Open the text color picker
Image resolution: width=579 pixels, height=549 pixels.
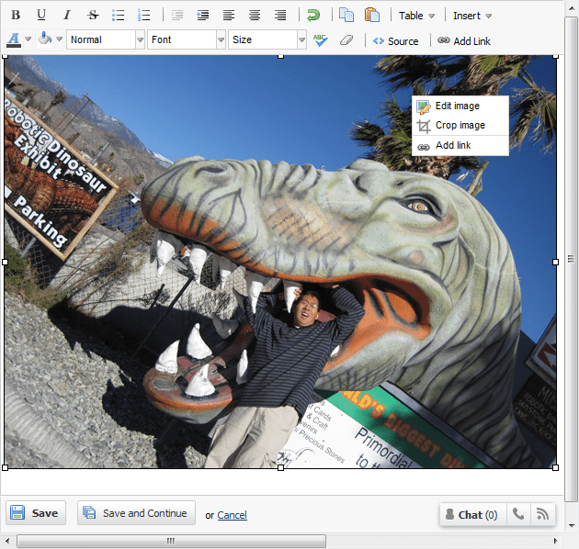point(17,40)
